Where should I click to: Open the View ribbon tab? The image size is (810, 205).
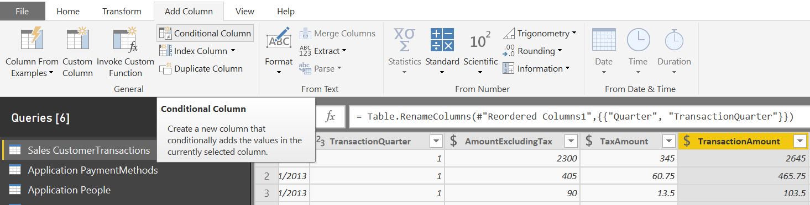pyautogui.click(x=245, y=11)
